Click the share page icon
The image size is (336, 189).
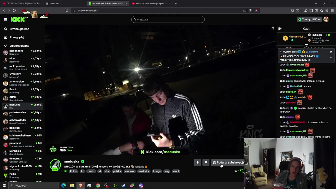(x=244, y=10)
